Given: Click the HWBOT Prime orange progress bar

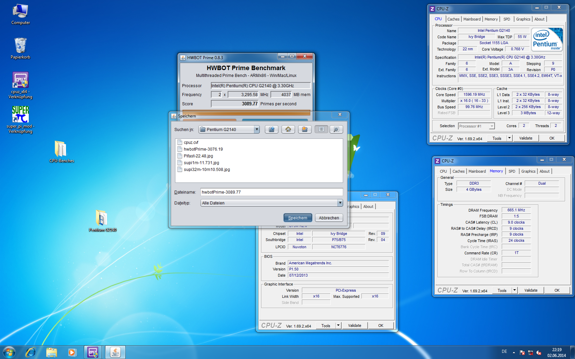Looking at the screenshot, I should pos(246,112).
